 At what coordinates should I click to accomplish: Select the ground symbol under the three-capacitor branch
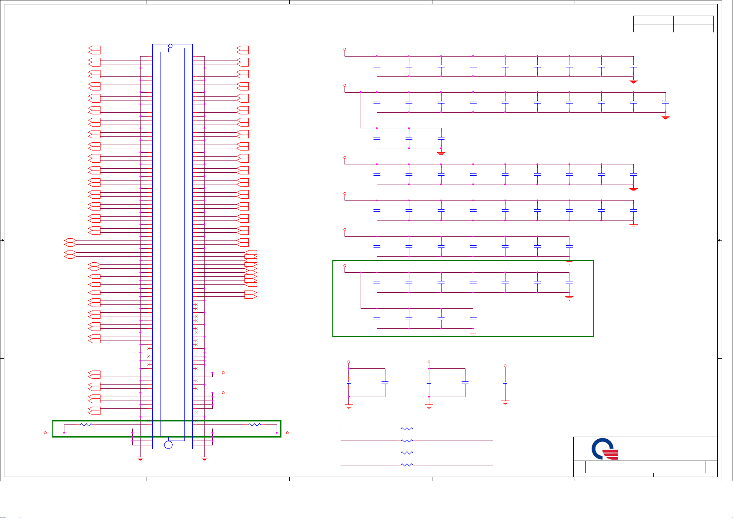click(x=441, y=154)
